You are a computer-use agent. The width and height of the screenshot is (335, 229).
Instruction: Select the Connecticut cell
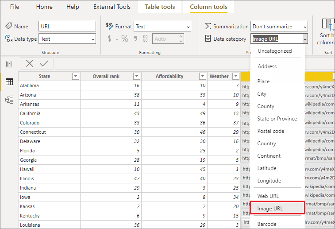50,132
